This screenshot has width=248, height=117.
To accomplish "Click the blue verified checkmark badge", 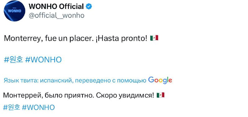I will [x=89, y=6].
